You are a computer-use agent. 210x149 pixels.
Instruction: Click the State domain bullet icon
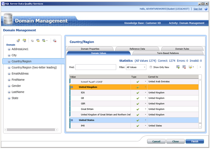click(9, 98)
